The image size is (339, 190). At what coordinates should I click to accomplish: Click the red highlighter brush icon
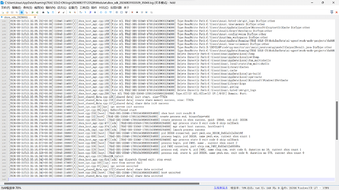point(59,12)
